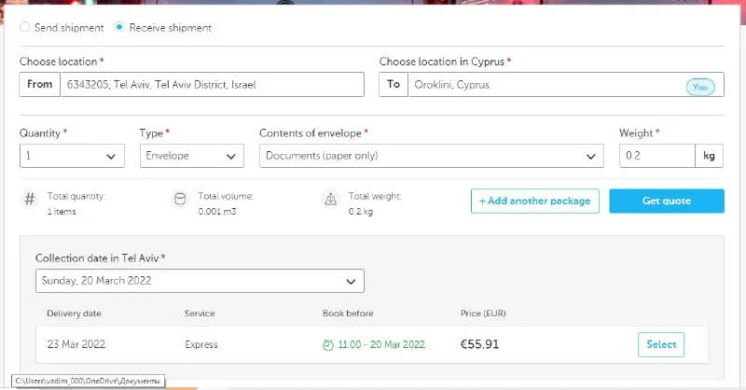
Task: Click the Get quote button
Action: pos(666,201)
